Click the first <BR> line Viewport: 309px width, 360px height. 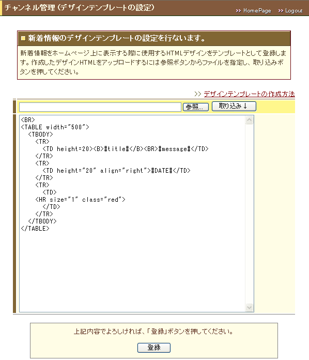[28, 120]
